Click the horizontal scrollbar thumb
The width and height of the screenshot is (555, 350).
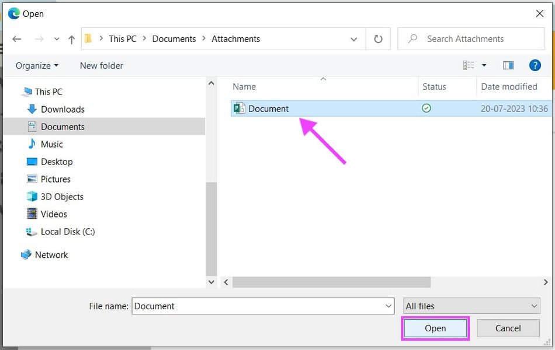tap(331, 282)
